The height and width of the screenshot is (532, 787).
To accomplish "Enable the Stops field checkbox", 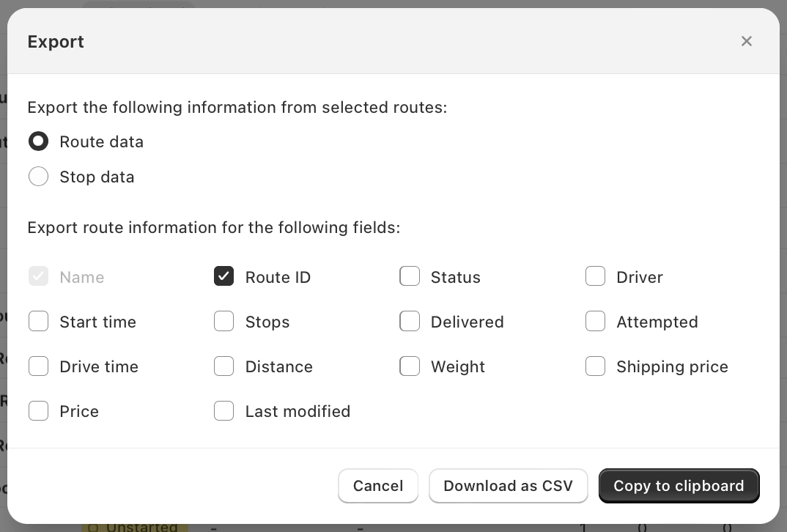I will tap(223, 321).
